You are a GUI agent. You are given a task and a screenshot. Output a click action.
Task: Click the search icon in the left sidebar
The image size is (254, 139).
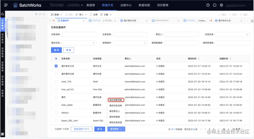(2, 14)
